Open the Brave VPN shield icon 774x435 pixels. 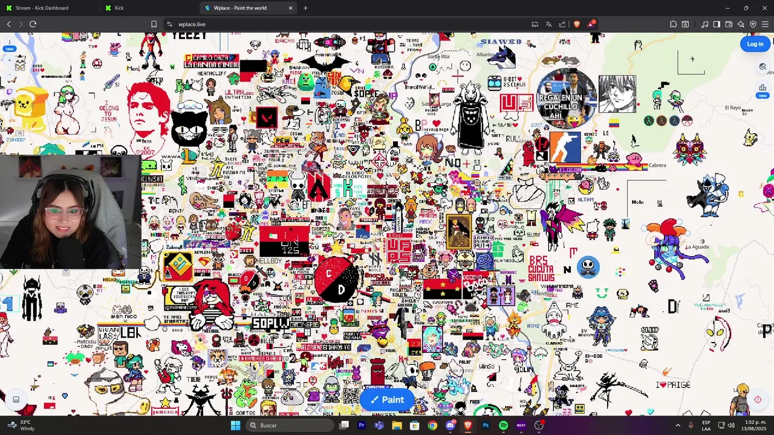pos(753,24)
